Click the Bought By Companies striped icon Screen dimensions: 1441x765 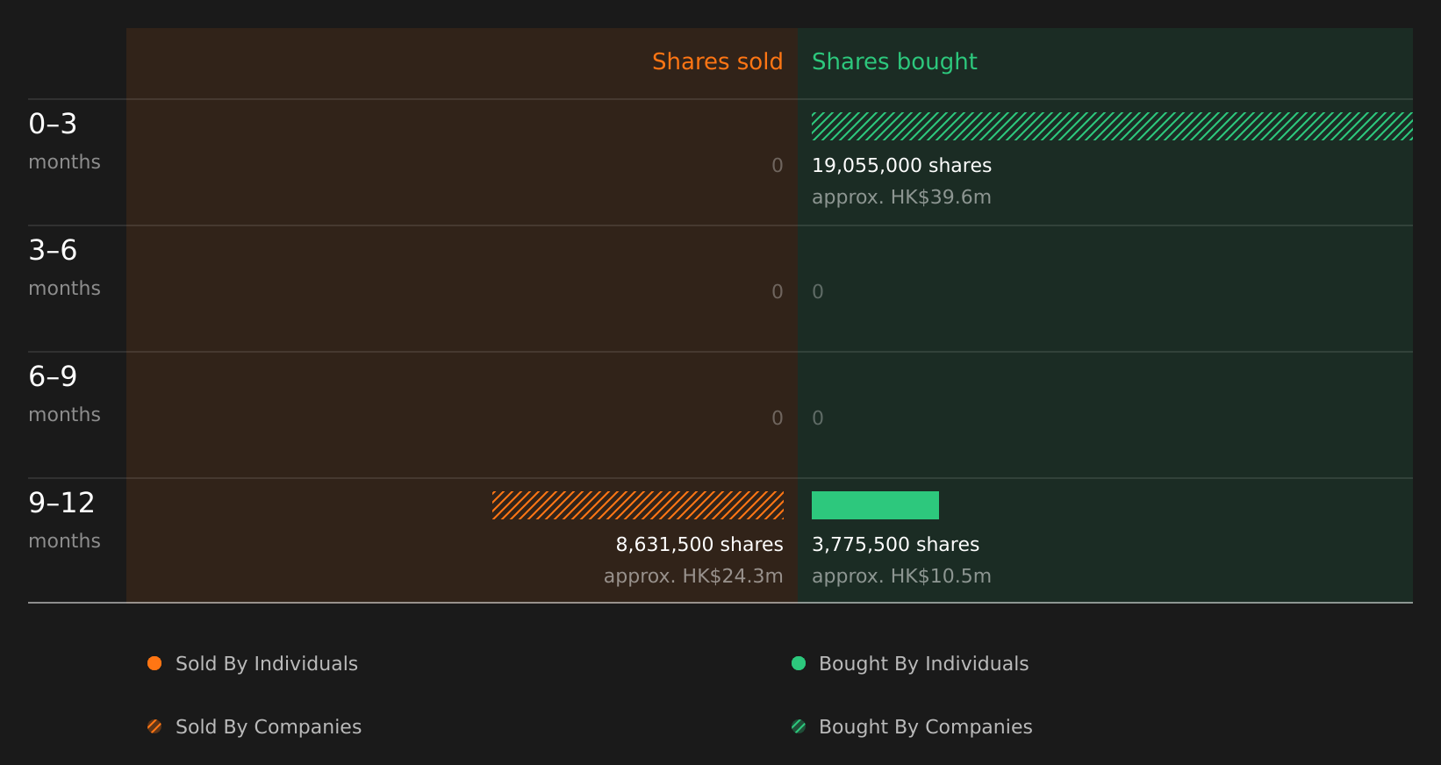[799, 726]
